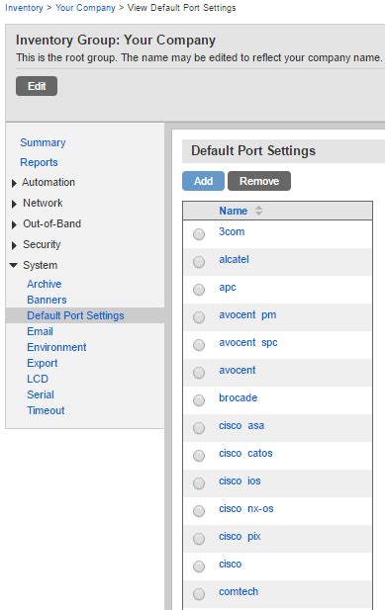Go to the Banners menu item
Image resolution: width=385 pixels, height=610 pixels.
(x=47, y=300)
